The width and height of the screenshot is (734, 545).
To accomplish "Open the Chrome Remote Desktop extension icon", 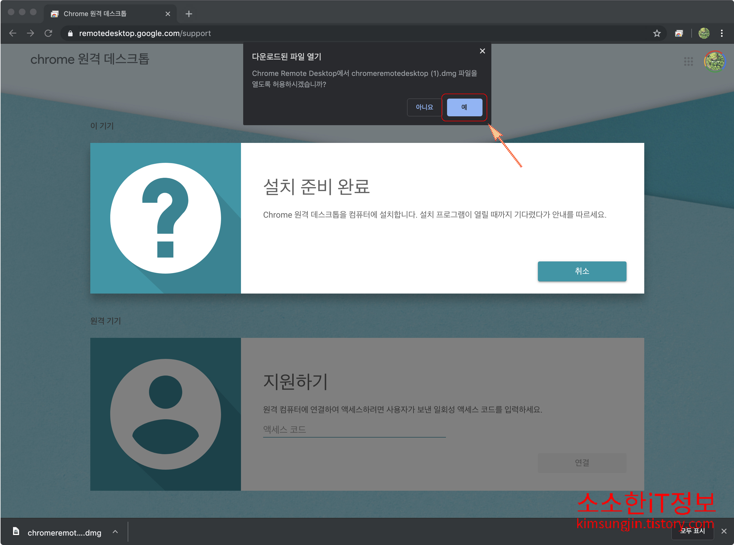I will point(679,33).
